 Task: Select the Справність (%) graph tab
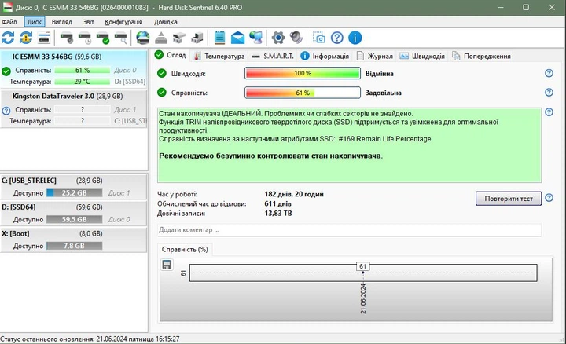click(185, 250)
